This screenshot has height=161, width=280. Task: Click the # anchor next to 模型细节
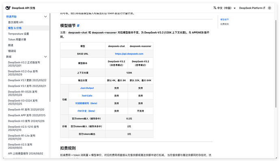coord(78,26)
